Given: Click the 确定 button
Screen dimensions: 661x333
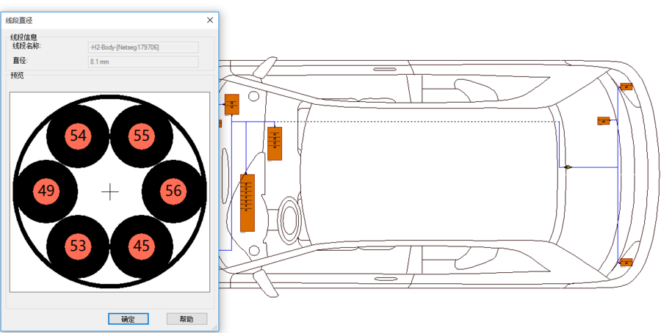Looking at the screenshot, I should (x=128, y=318).
